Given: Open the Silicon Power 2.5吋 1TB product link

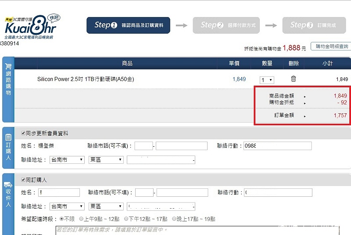Looking at the screenshot, I should [86, 80].
